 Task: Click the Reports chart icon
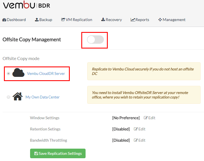(133, 20)
